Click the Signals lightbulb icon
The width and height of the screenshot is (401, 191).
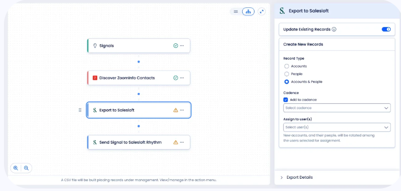pos(95,46)
